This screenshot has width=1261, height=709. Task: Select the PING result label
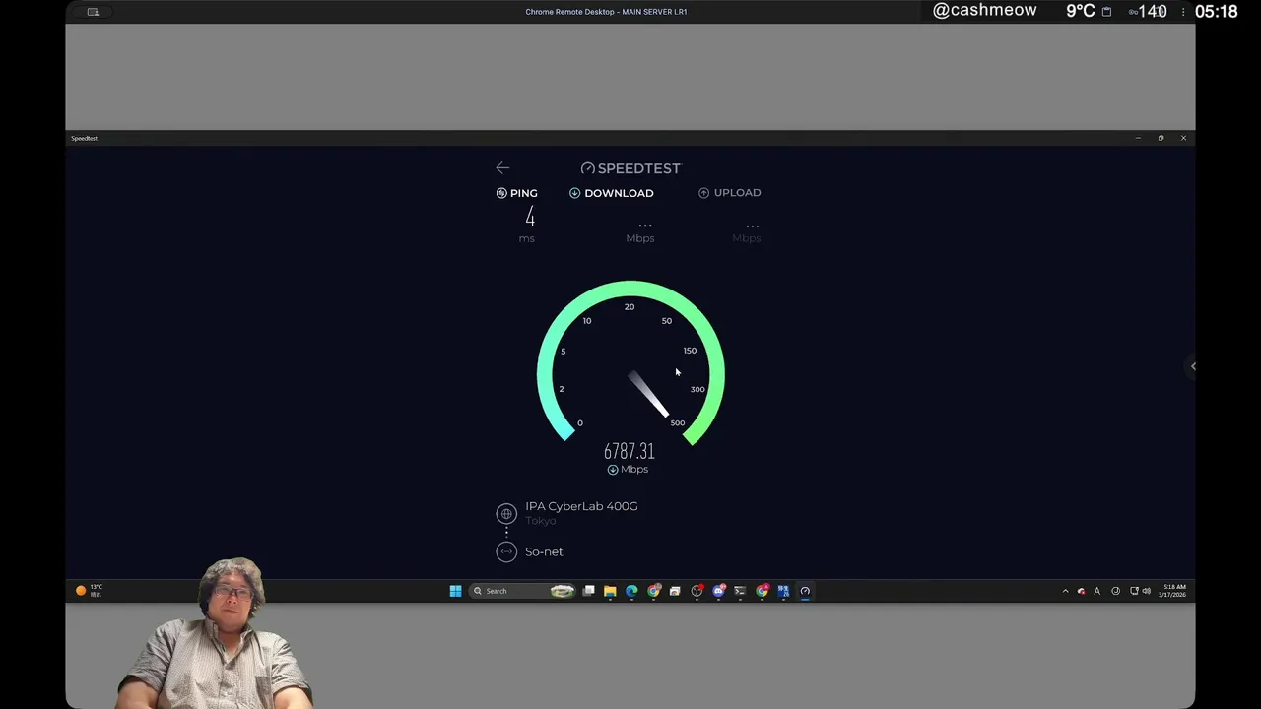click(x=516, y=193)
